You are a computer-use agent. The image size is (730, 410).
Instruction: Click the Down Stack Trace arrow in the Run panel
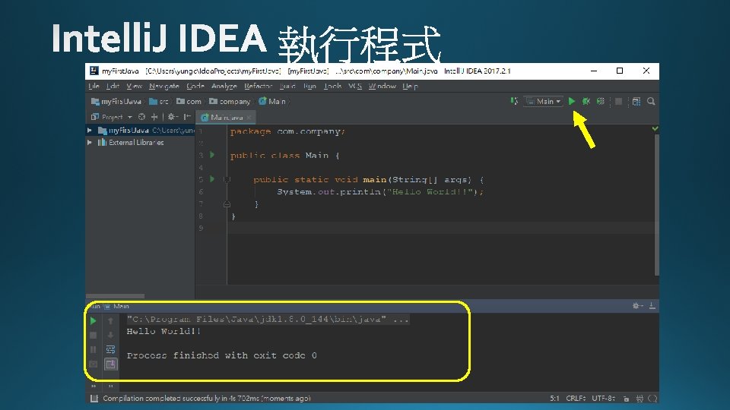click(110, 335)
